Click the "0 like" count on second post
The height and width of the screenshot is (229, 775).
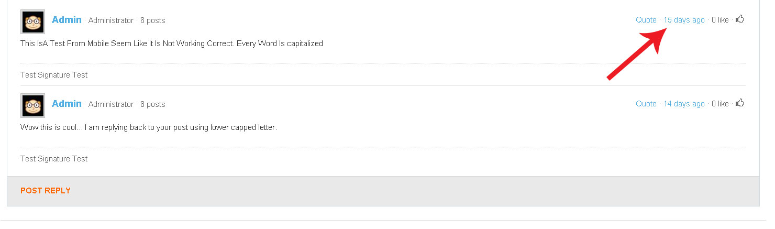click(720, 104)
